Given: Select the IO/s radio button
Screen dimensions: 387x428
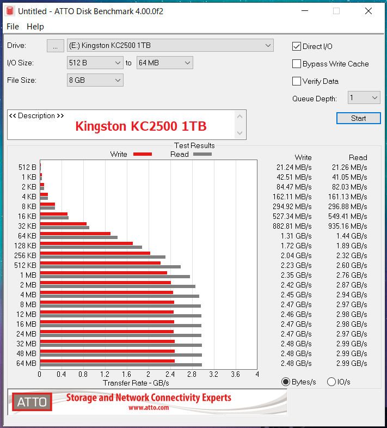Looking at the screenshot, I should (x=331, y=382).
